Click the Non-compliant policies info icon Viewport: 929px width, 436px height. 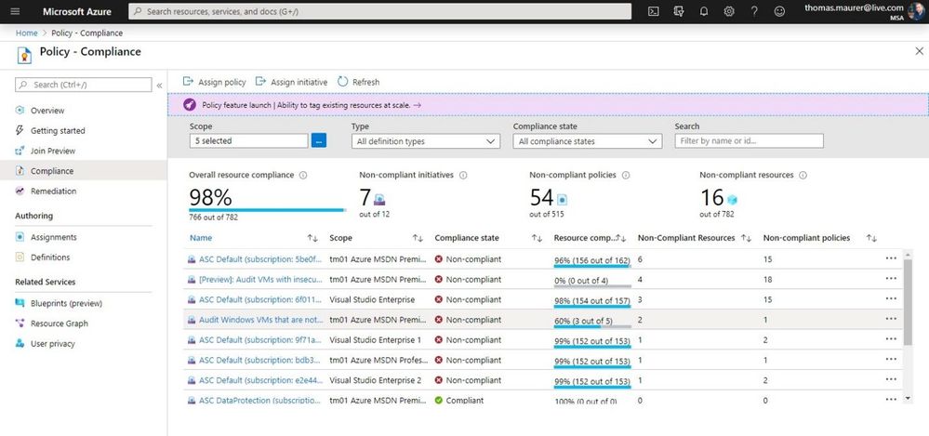click(626, 176)
